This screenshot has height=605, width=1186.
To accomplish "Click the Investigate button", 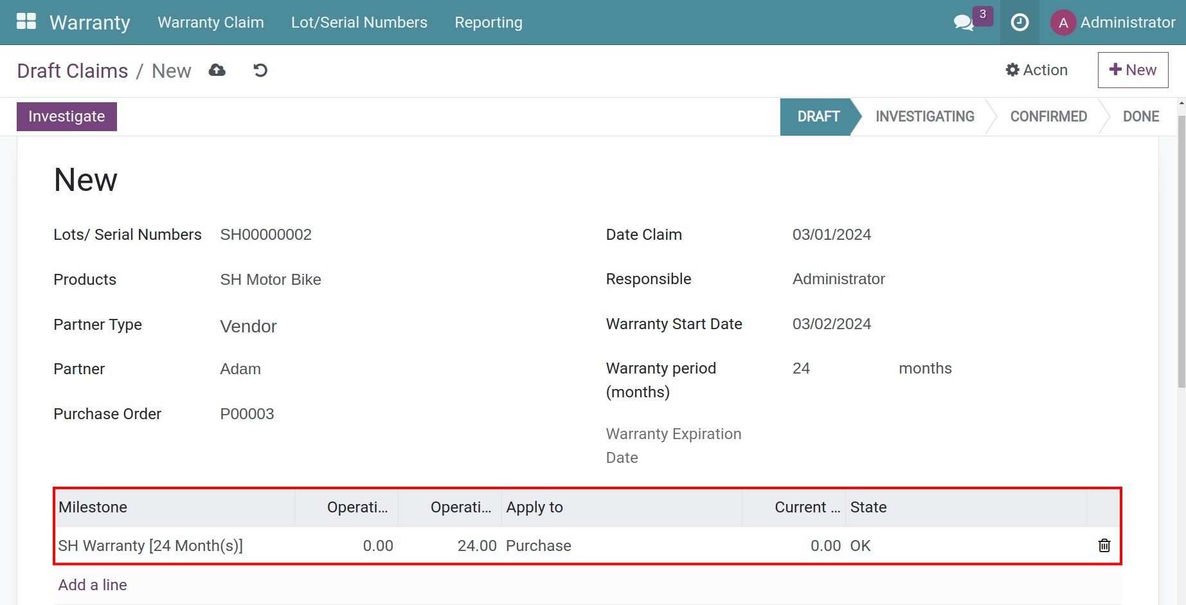I will pos(66,116).
